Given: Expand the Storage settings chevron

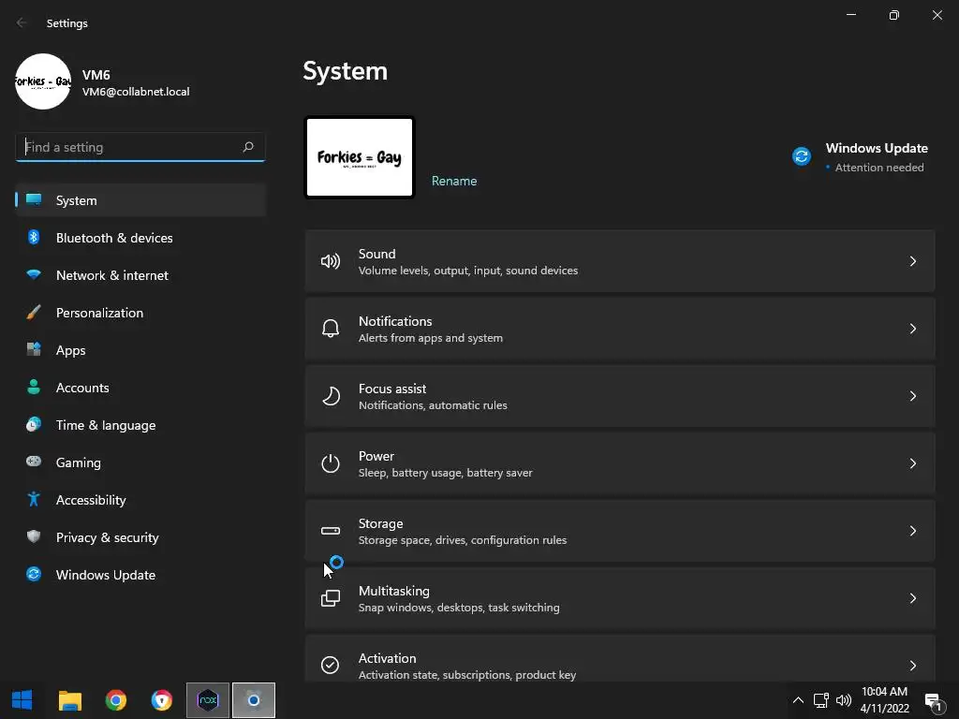Looking at the screenshot, I should (x=912, y=531).
